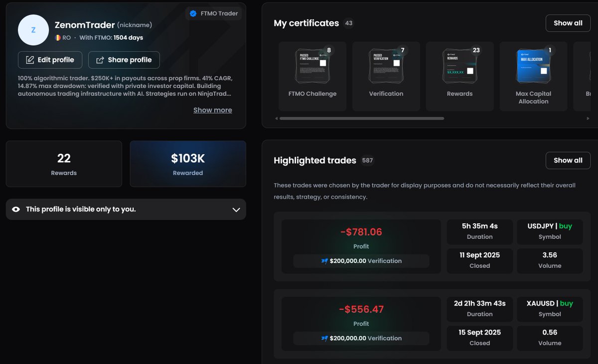Click the count badge 7 on Verification
Image resolution: width=598 pixels, height=364 pixels.
[403, 50]
